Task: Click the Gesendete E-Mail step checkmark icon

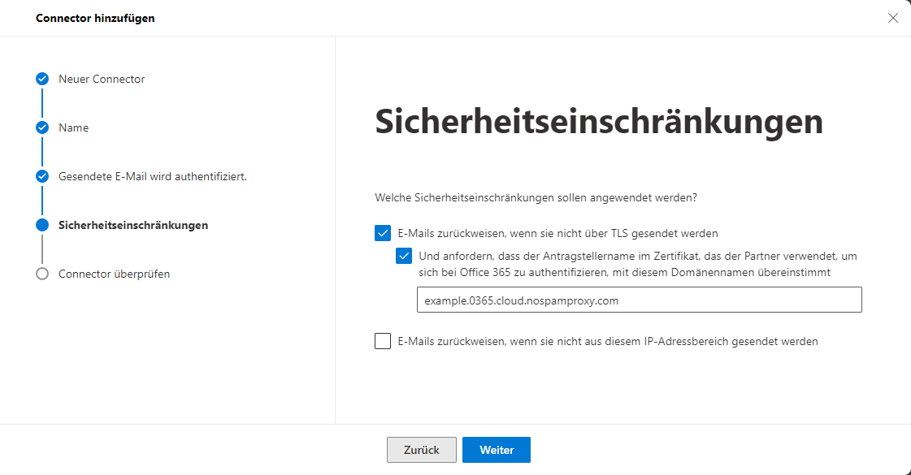Action: coord(41,176)
